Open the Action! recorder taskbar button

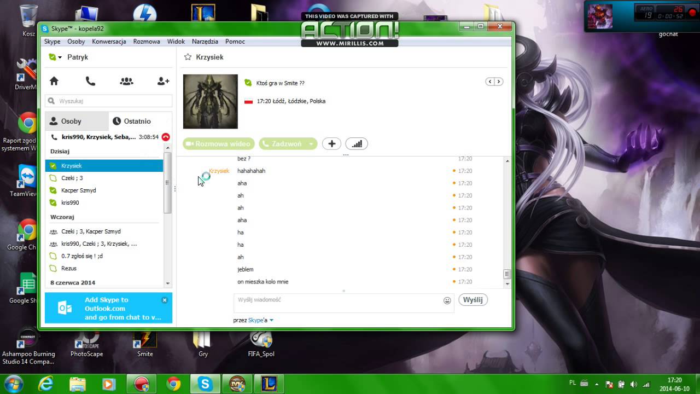[142, 384]
